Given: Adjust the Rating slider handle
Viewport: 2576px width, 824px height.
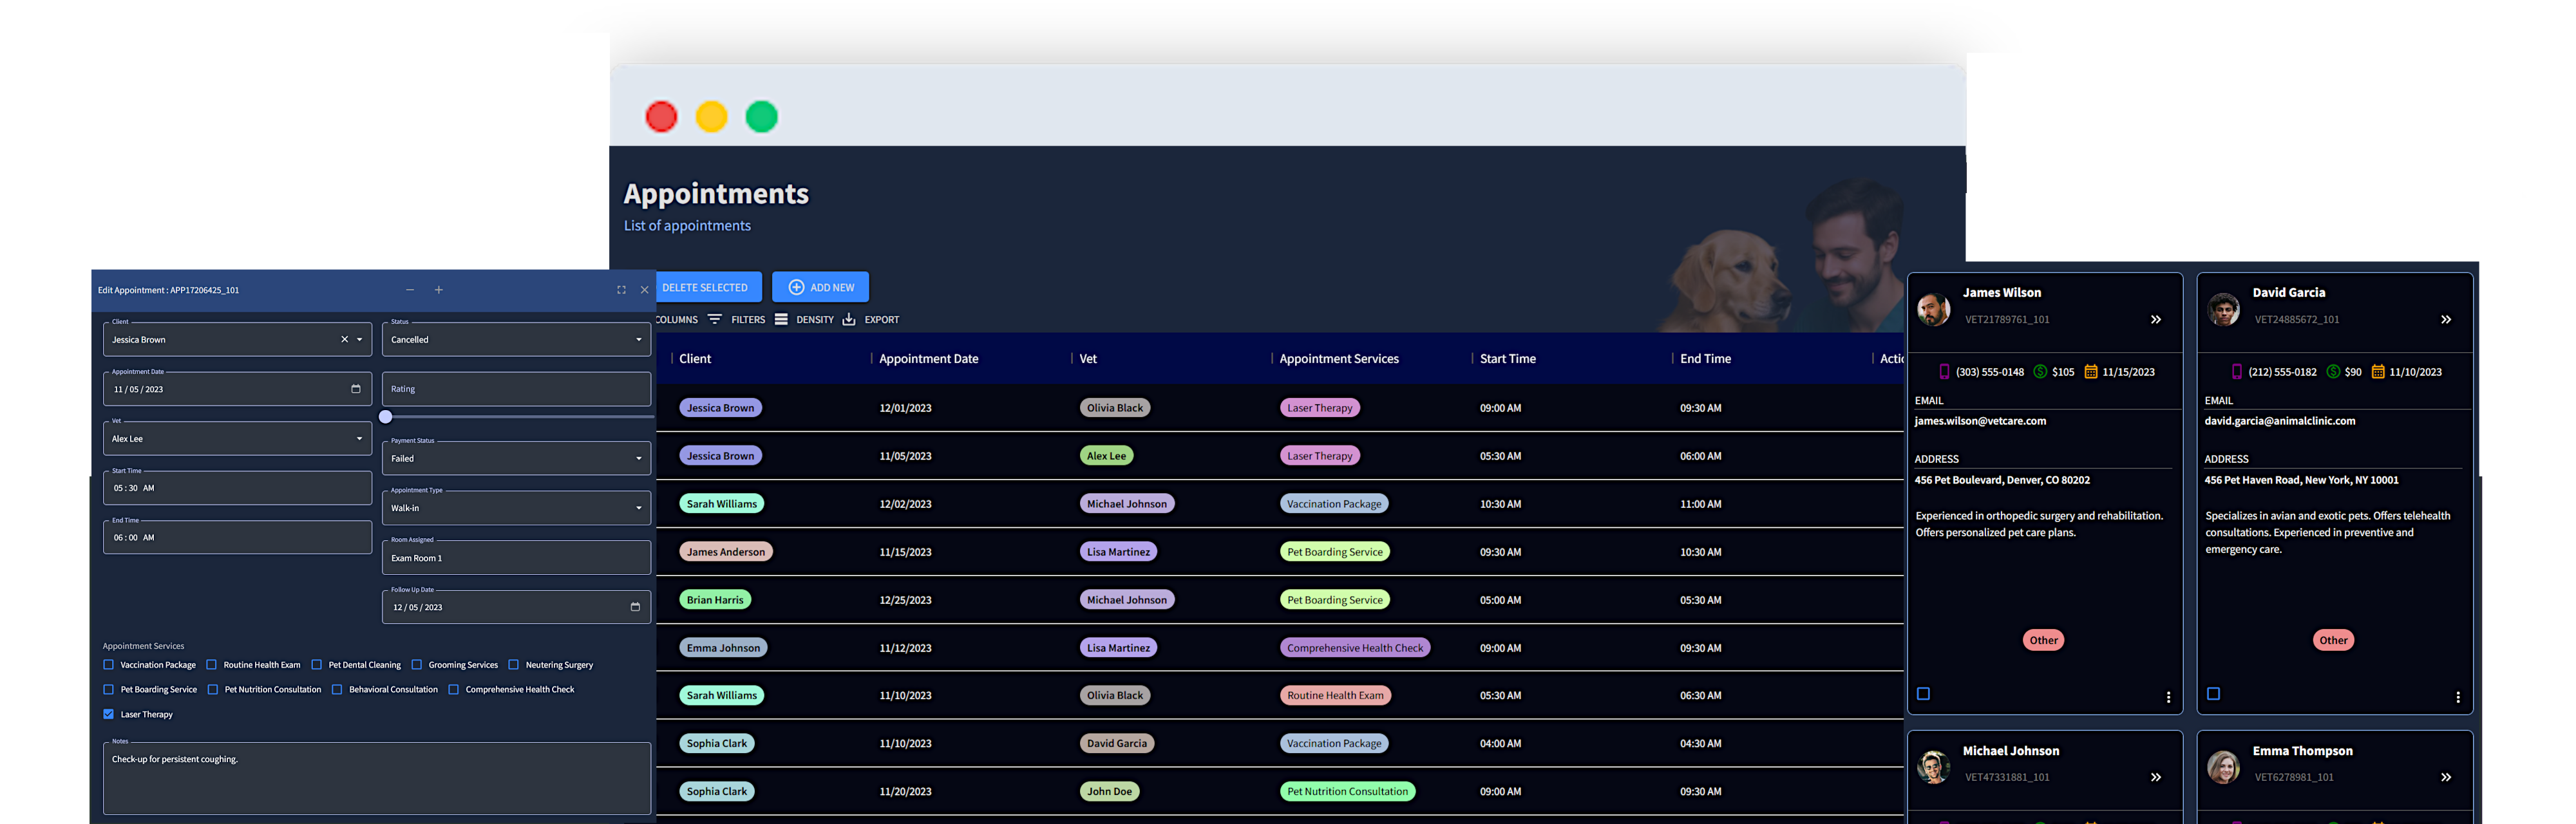Looking at the screenshot, I should [386, 417].
